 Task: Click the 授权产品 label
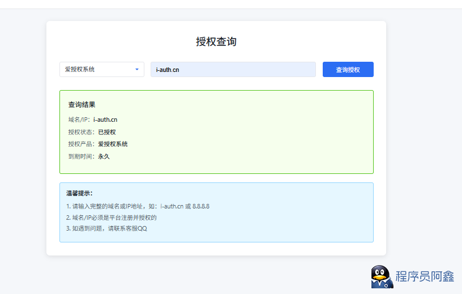click(80, 144)
